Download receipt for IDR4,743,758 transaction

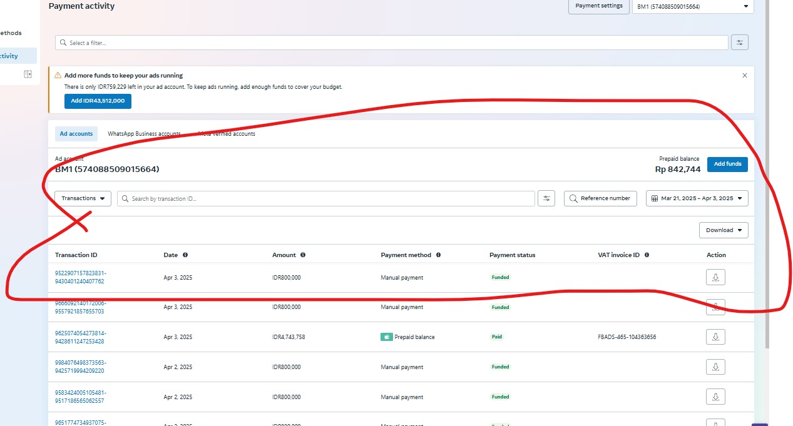[715, 337]
